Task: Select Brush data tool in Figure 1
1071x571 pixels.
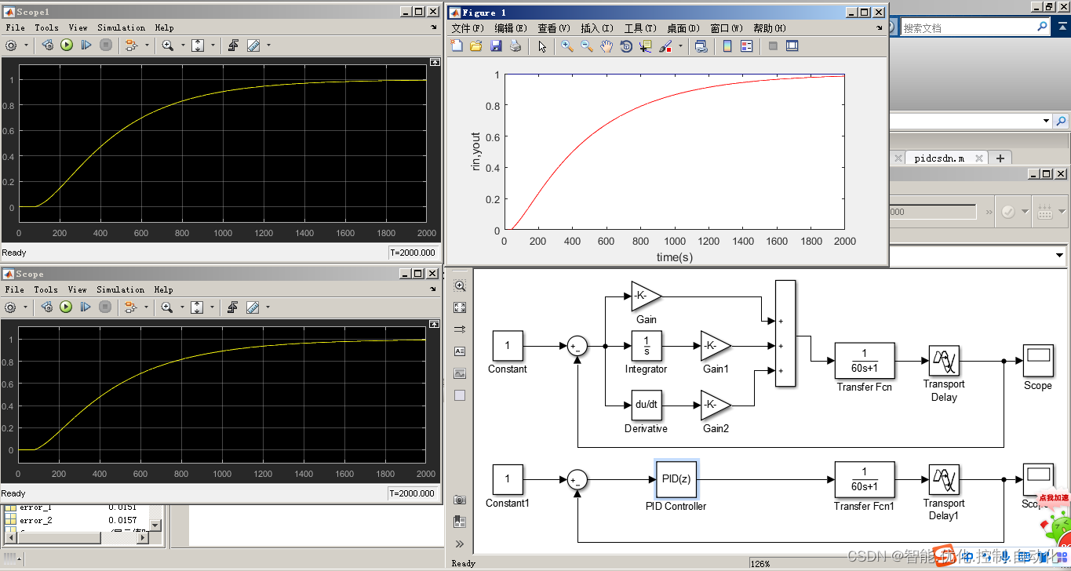Action: click(665, 46)
